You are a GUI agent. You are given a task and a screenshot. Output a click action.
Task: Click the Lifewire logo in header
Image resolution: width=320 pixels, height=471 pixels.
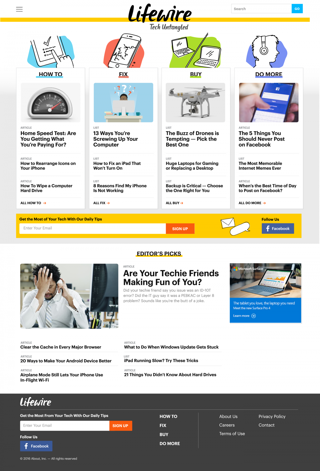(x=160, y=14)
